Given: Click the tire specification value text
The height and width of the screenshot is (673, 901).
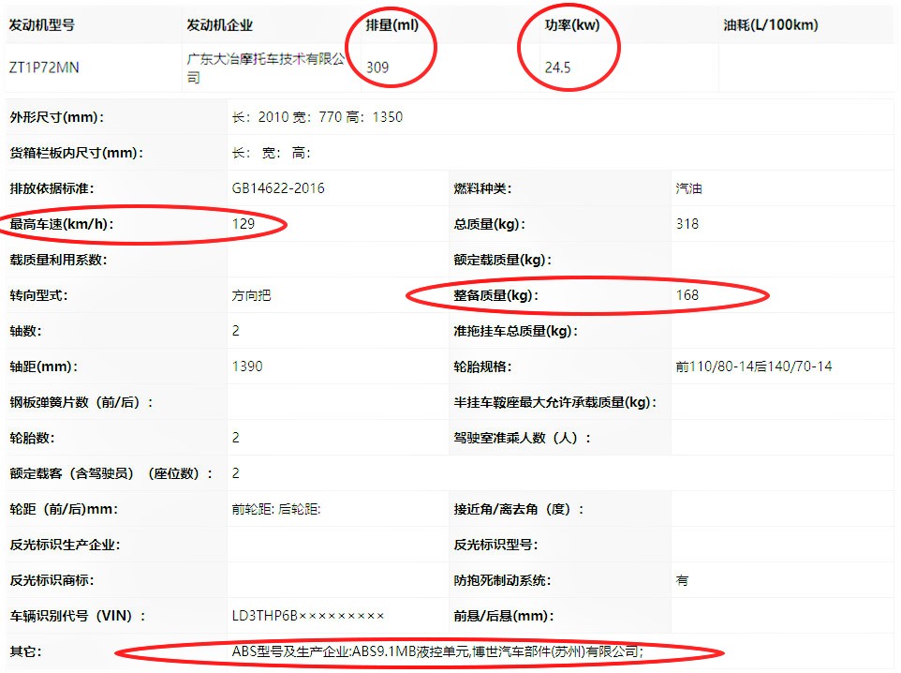Looking at the screenshot, I should coord(753,366).
